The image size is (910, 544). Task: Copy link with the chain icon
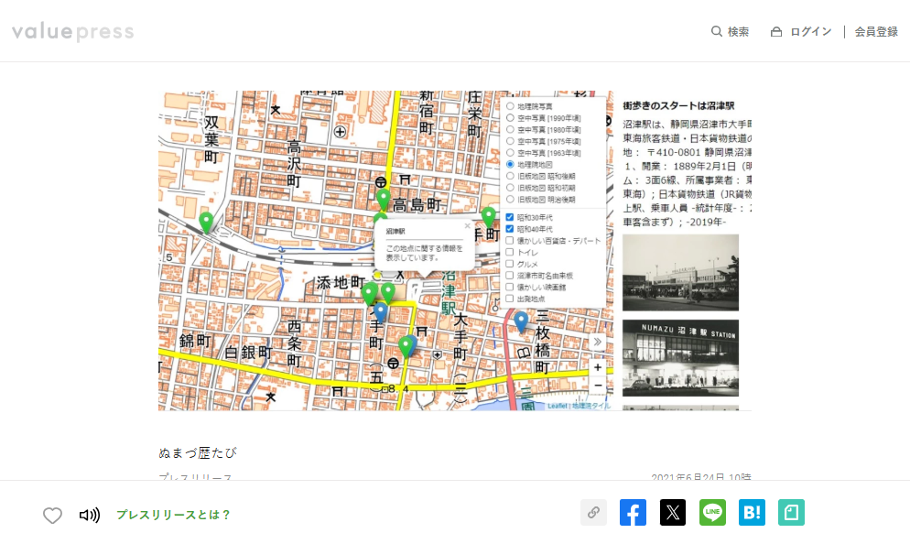click(x=593, y=513)
